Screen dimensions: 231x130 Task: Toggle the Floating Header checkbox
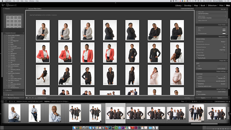coord(197,58)
